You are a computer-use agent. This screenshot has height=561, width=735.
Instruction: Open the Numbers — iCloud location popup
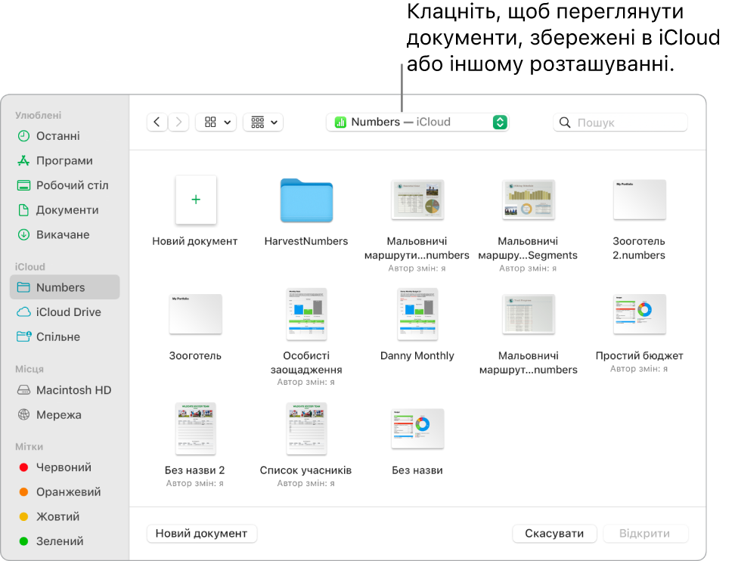pos(417,122)
